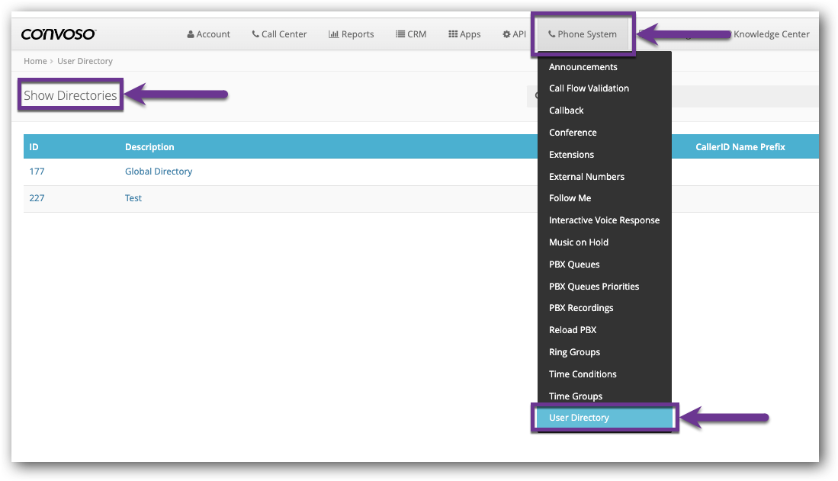838x481 pixels.
Task: Open directory ID 227
Action: point(37,198)
